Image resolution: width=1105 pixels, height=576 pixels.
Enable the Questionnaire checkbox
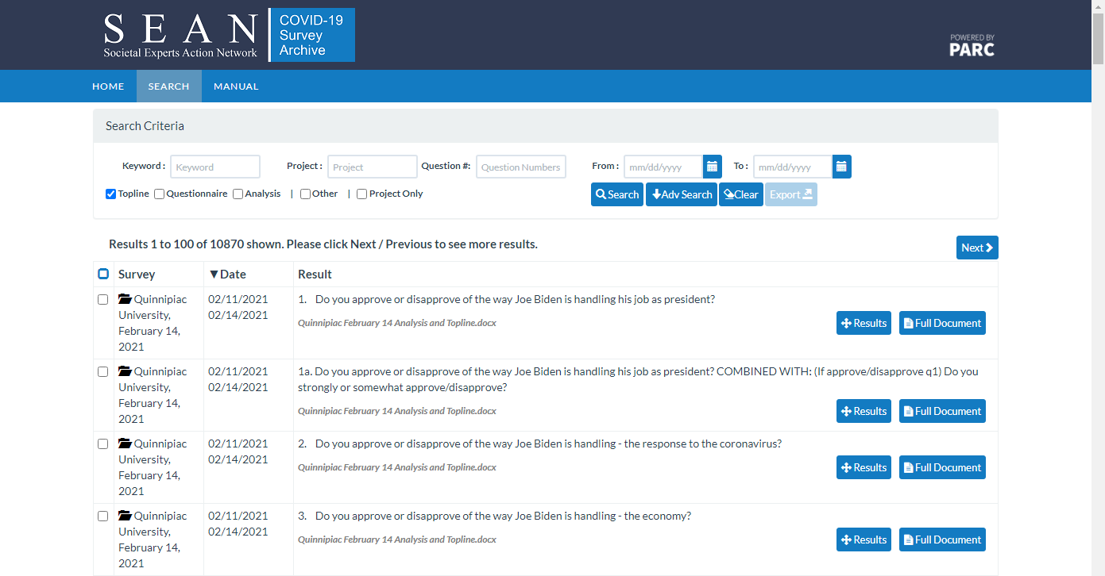click(159, 194)
